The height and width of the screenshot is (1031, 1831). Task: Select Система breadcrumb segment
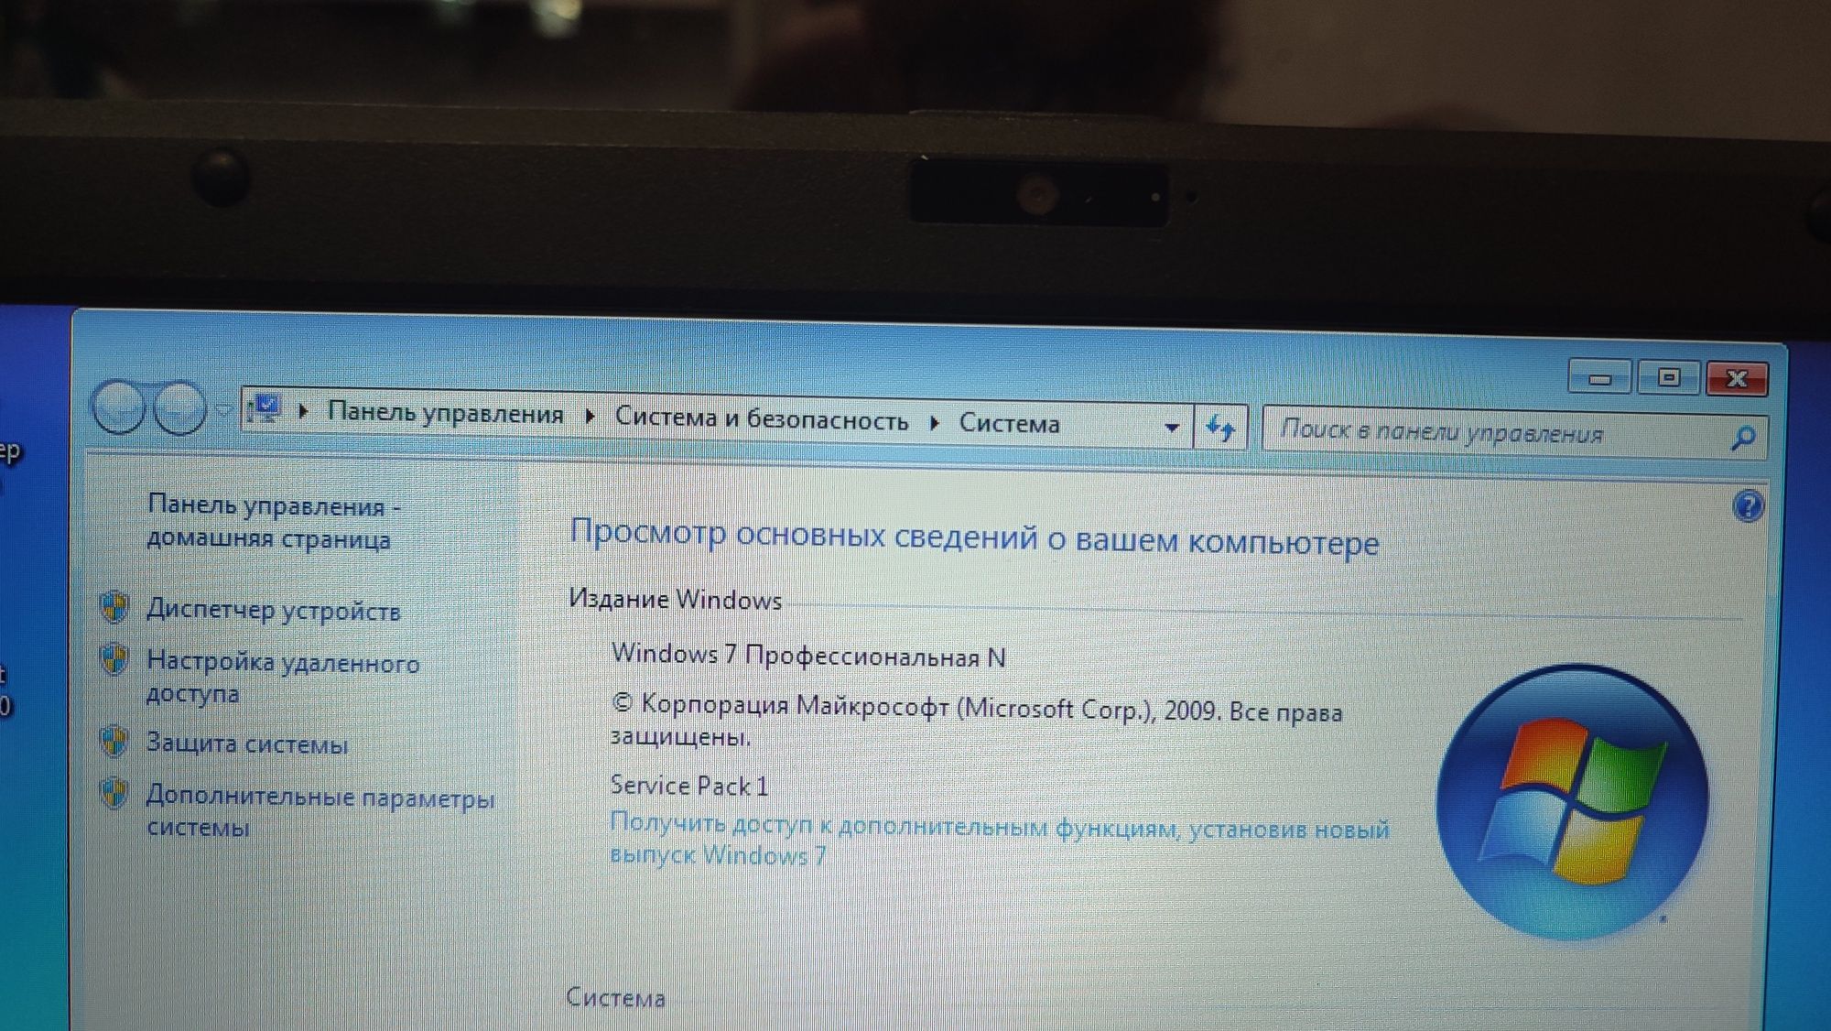pyautogui.click(x=1009, y=423)
